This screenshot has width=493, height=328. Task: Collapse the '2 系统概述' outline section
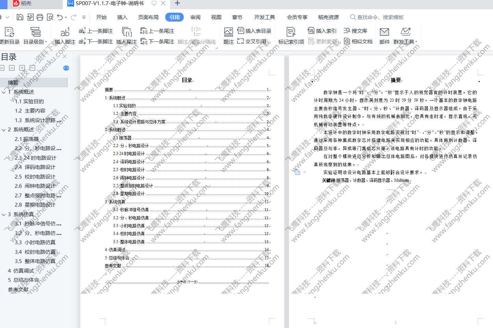click(3, 130)
